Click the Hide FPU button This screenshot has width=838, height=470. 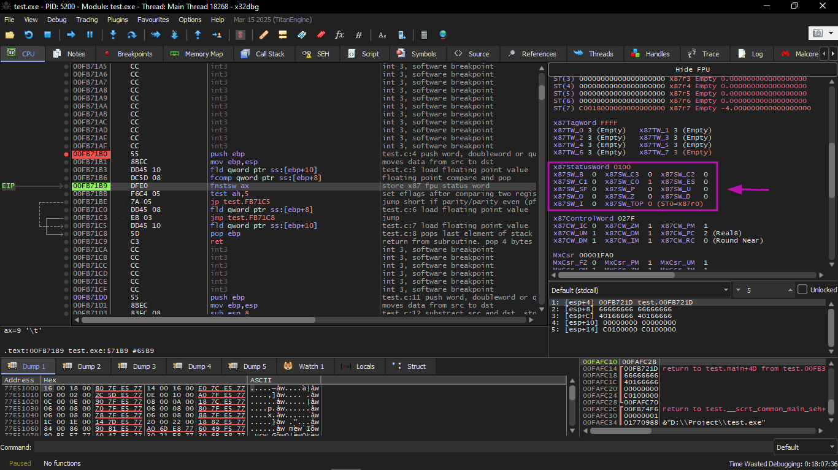(692, 69)
